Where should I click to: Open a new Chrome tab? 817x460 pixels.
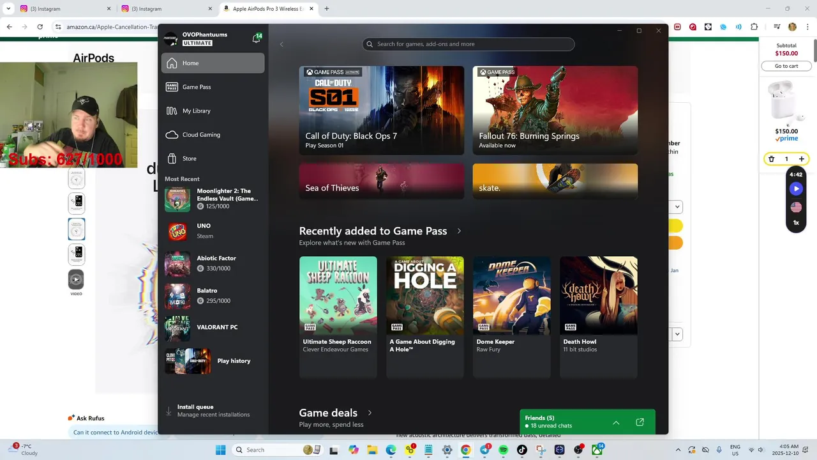coord(327,9)
